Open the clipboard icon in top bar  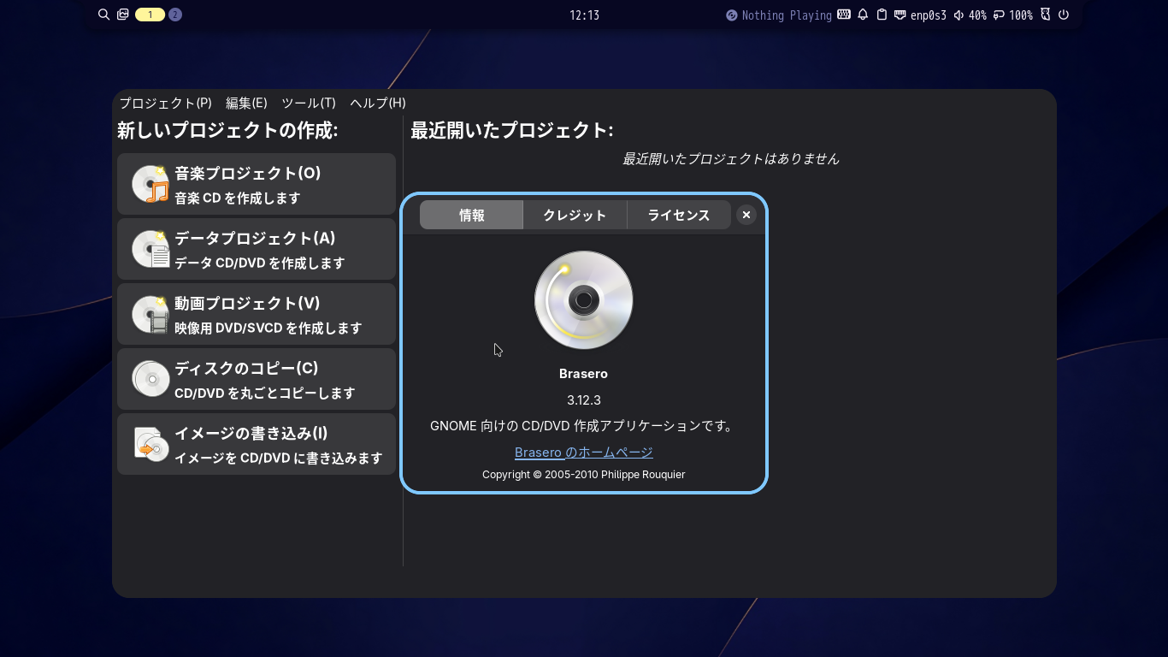point(882,15)
